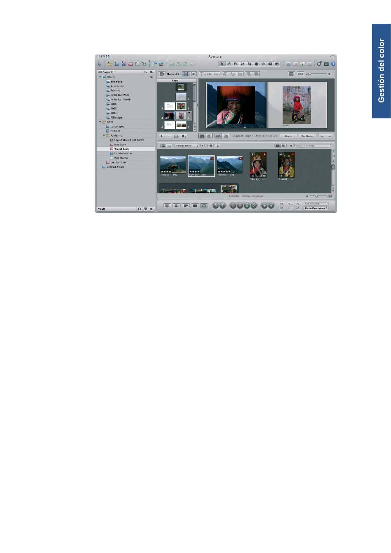Open the Loupe tool

coord(319,64)
